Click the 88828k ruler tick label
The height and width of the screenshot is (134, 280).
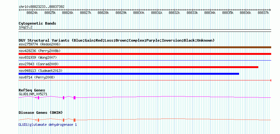(x=104, y=13)
